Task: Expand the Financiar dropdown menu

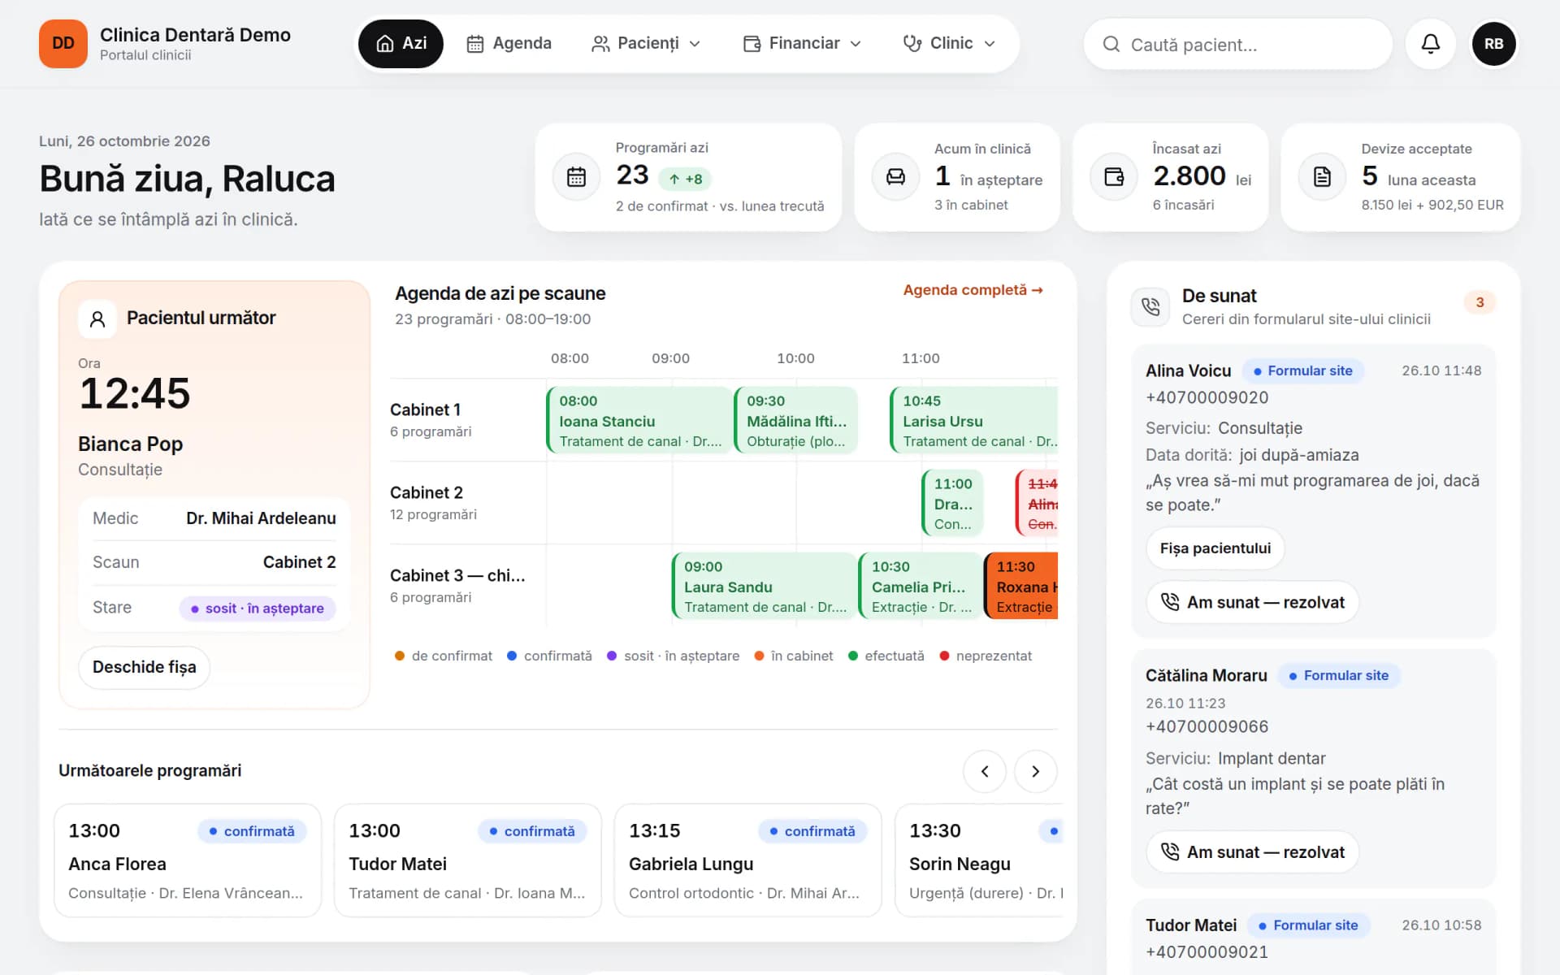Action: tap(802, 43)
